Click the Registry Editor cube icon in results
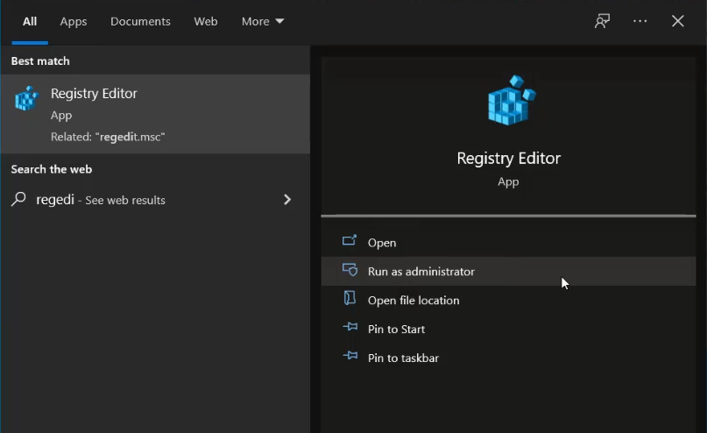This screenshot has width=707, height=433. [x=26, y=98]
